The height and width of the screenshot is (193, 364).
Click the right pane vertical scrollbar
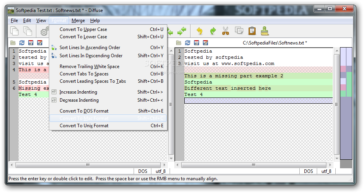pos(337,104)
